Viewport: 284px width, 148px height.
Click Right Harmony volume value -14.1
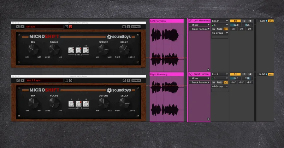(x=235, y=78)
